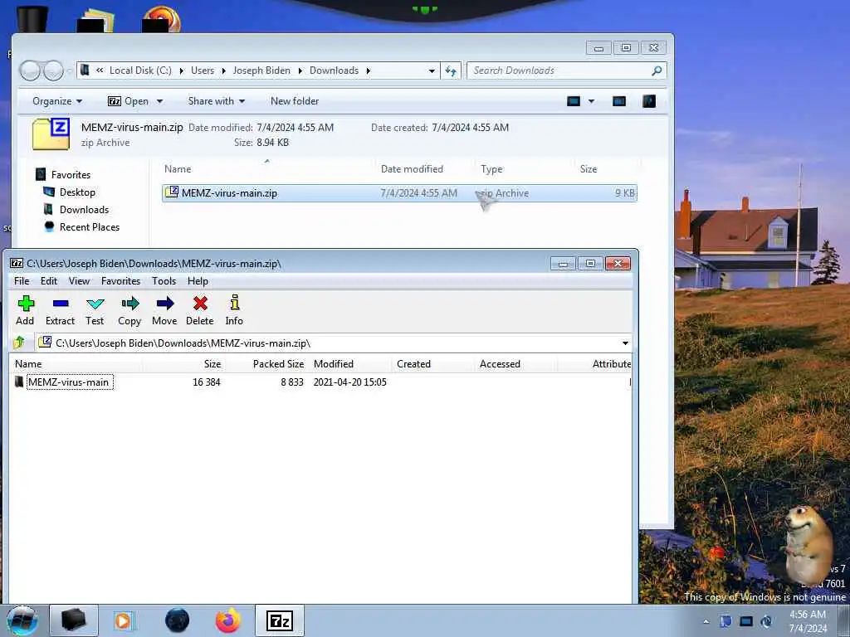Image resolution: width=850 pixels, height=637 pixels.
Task: Click Joseph Biden in the Explorer breadcrumb
Action: (261, 71)
